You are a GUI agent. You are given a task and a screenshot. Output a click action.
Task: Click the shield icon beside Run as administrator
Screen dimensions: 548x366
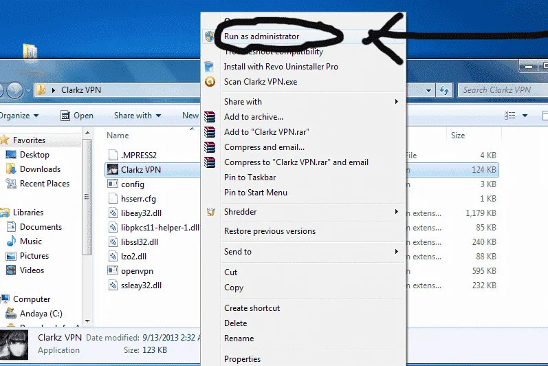click(209, 36)
